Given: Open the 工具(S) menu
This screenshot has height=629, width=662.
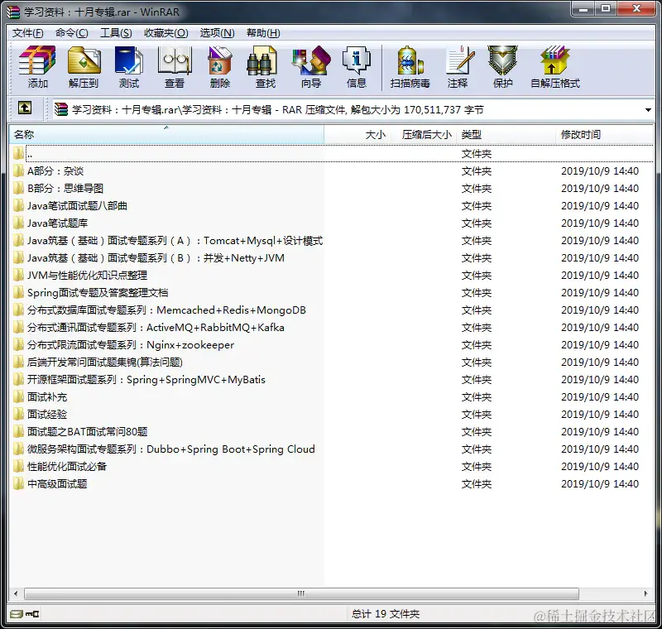Looking at the screenshot, I should tap(116, 33).
